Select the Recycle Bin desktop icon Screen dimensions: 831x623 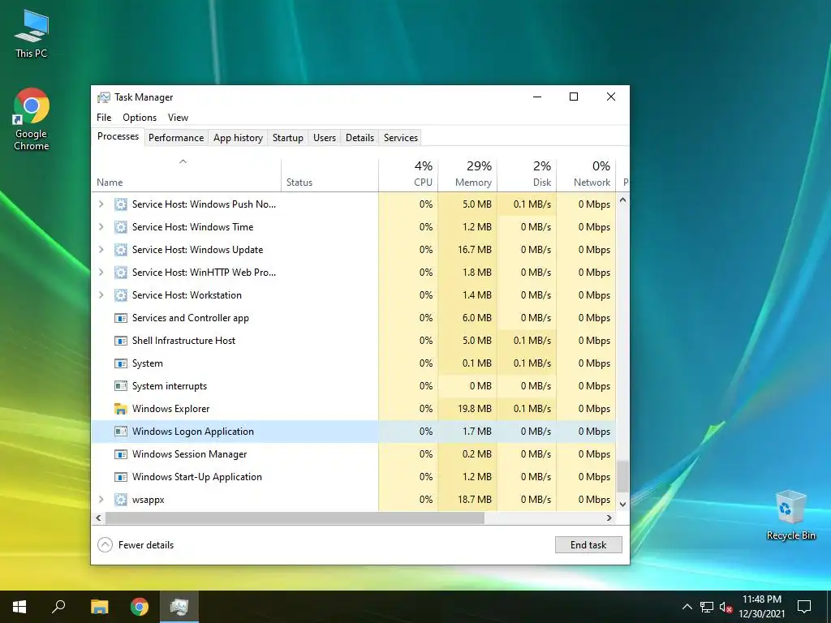(x=790, y=515)
